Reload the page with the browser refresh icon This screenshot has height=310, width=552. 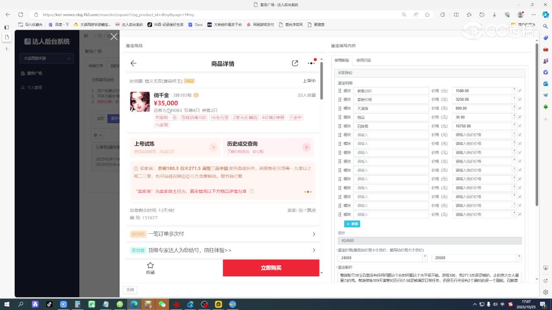point(20,14)
